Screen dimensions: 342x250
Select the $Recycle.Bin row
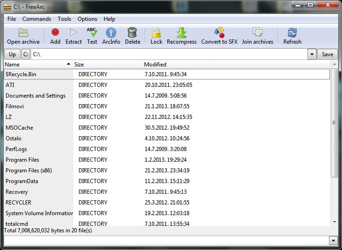click(x=167, y=74)
